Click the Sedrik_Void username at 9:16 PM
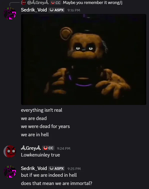 point(34,10)
